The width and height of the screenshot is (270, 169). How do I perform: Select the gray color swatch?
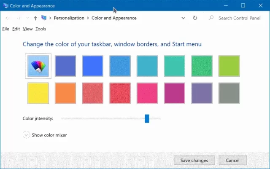229,93
